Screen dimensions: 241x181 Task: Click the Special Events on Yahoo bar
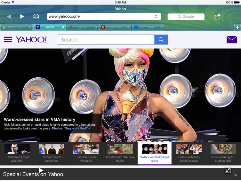120,174
